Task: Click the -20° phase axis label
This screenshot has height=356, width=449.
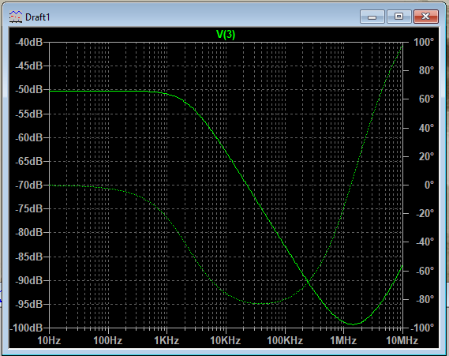Action: pos(425,213)
